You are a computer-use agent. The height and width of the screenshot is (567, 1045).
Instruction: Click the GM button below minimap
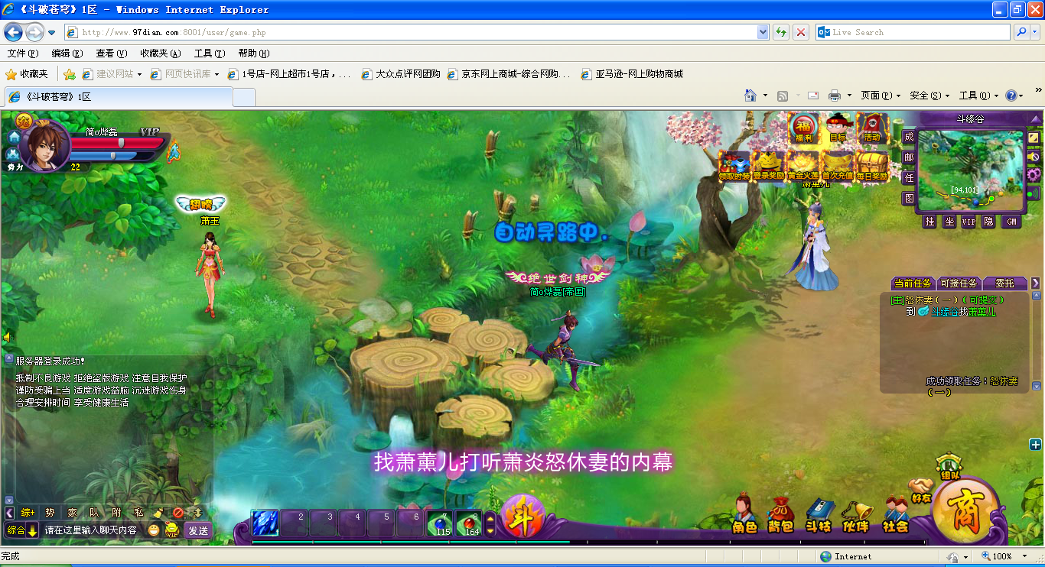(x=1011, y=222)
